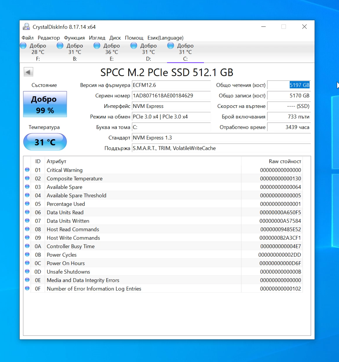
Task: Select the Power On Hours attribute text
Action: 66,263
